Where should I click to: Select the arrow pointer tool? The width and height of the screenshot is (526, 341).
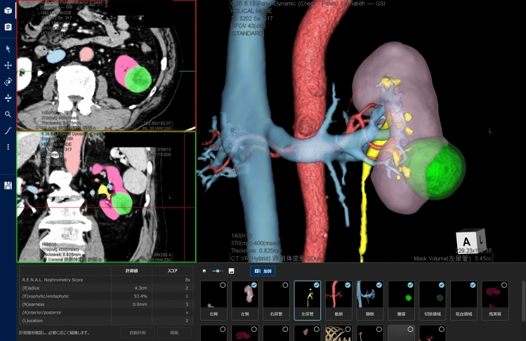coord(8,49)
